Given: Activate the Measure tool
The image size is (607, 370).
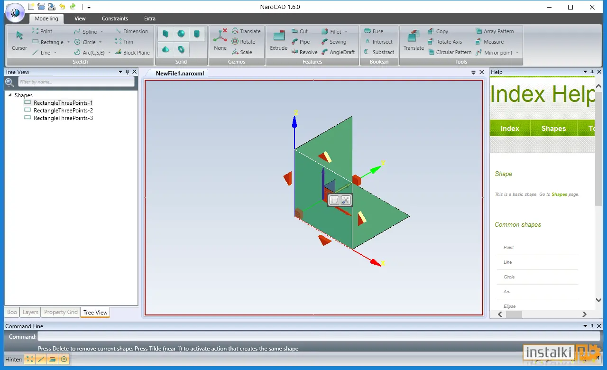Looking at the screenshot, I should [489, 42].
